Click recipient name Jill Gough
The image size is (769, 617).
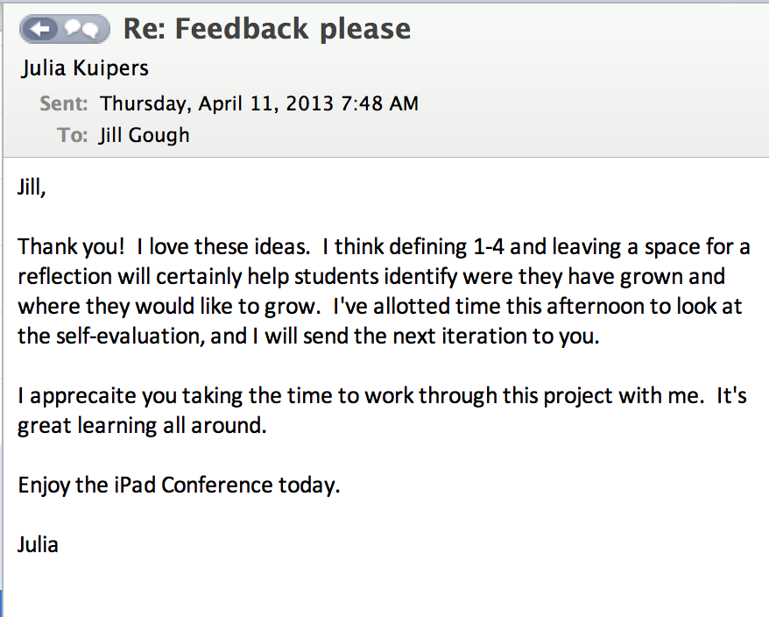coord(144,135)
